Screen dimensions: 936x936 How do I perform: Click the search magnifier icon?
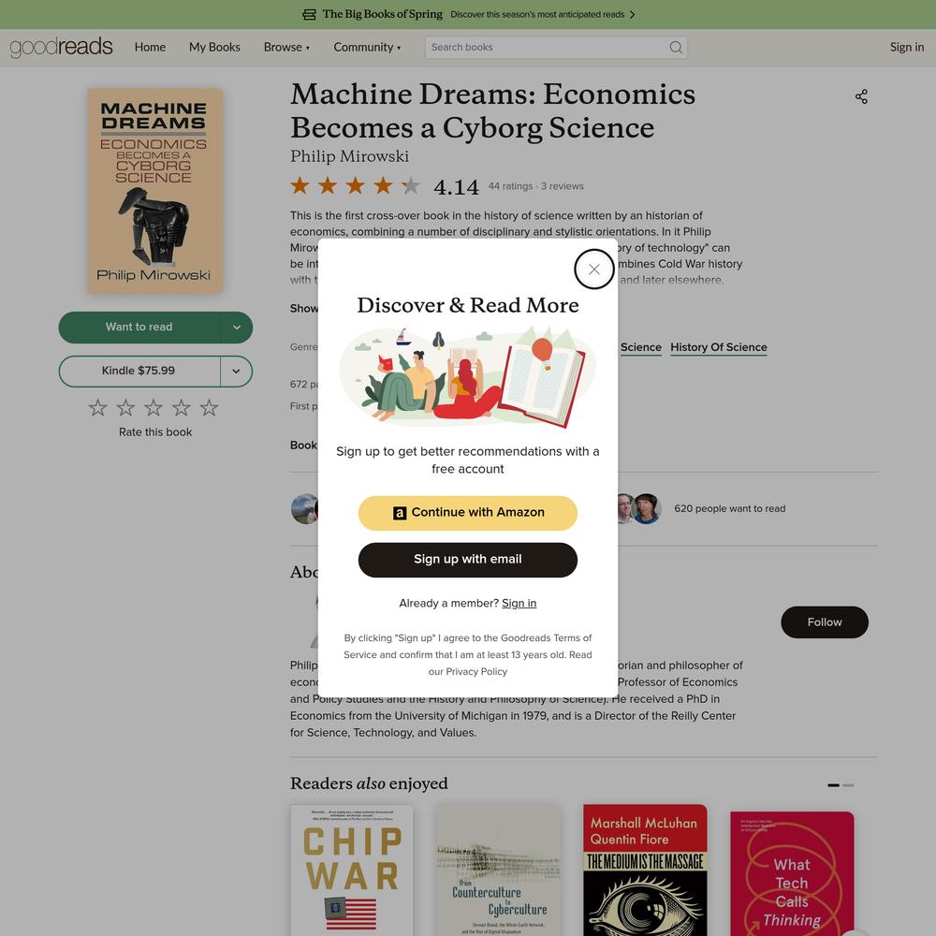[675, 47]
